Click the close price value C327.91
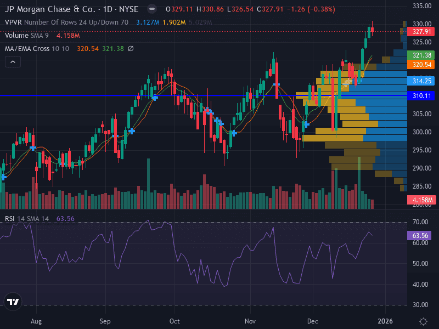 pyautogui.click(x=270, y=9)
